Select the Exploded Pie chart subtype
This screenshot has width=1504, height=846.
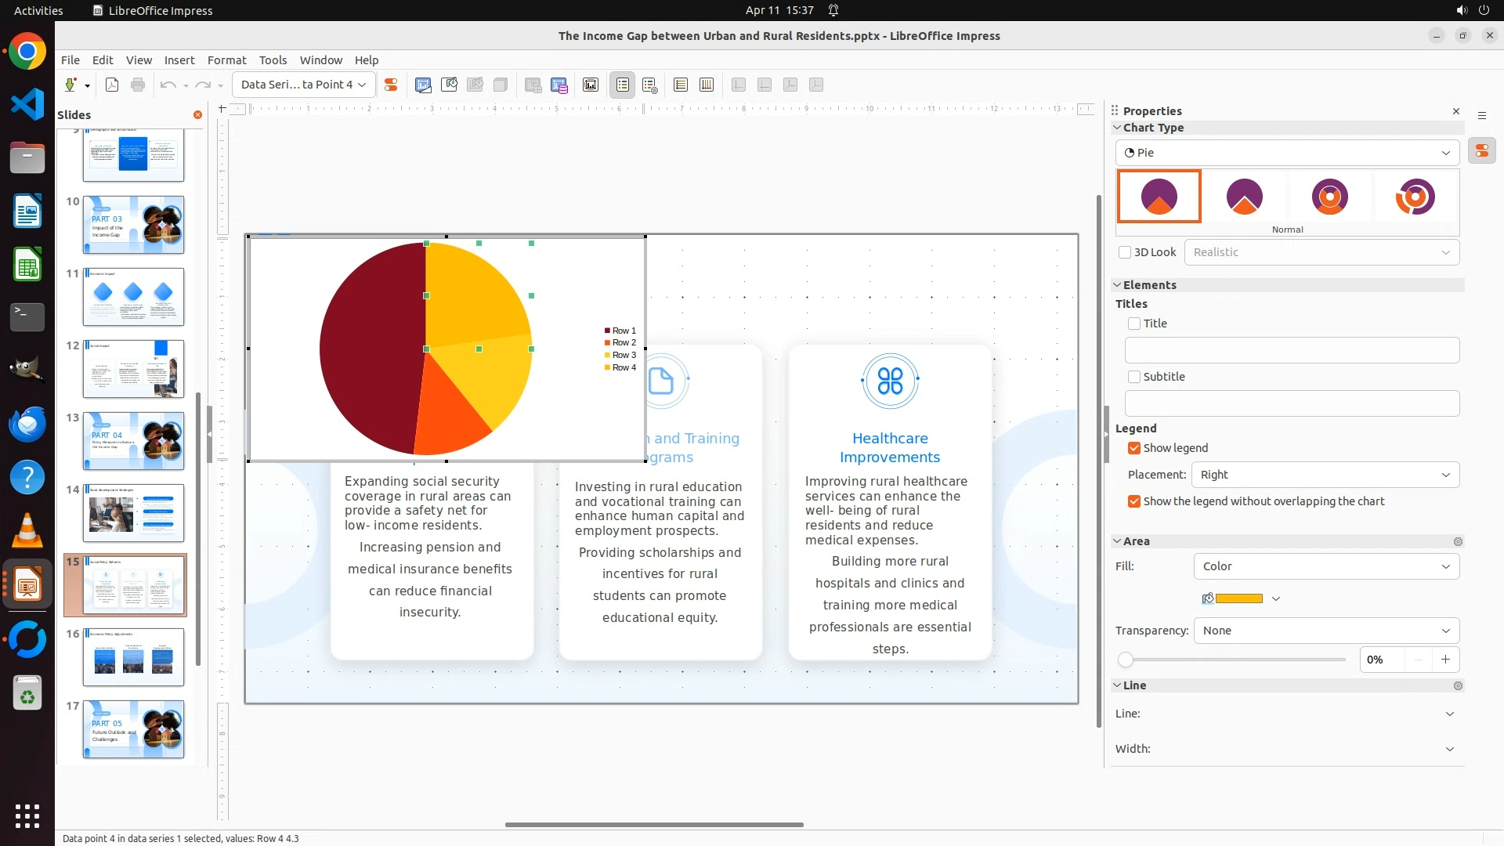point(1244,197)
